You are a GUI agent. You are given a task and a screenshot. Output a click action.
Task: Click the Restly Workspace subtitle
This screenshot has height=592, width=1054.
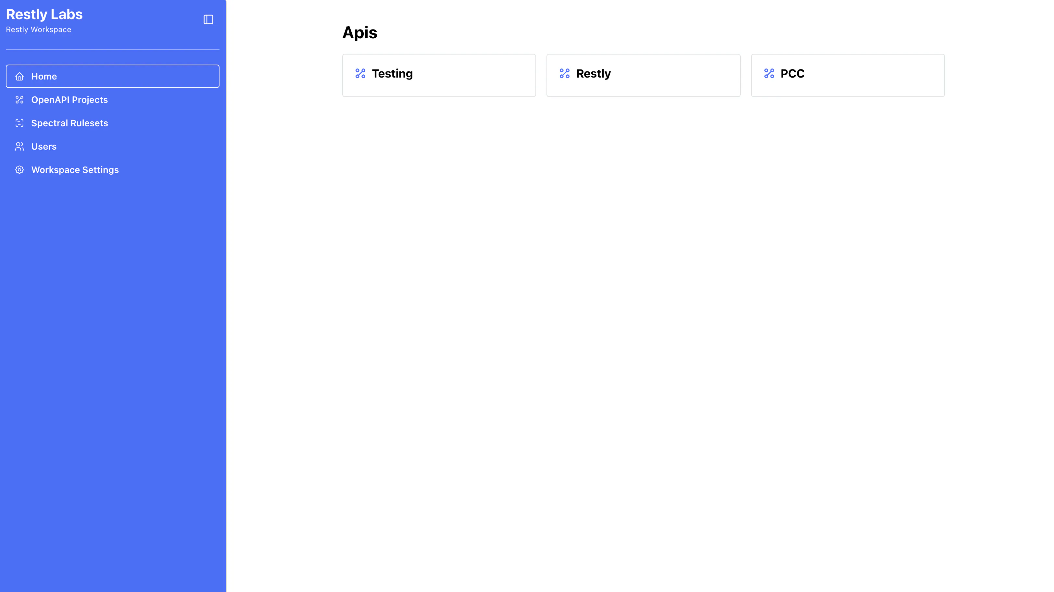[x=38, y=30]
